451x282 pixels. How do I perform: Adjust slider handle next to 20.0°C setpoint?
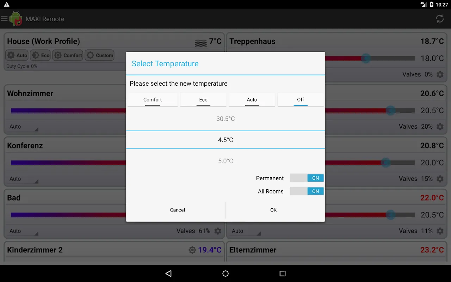386,163
